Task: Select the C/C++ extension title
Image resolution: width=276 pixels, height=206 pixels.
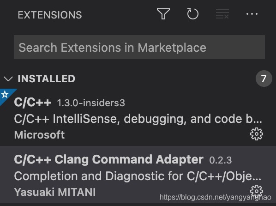Action: pyautogui.click(x=33, y=102)
